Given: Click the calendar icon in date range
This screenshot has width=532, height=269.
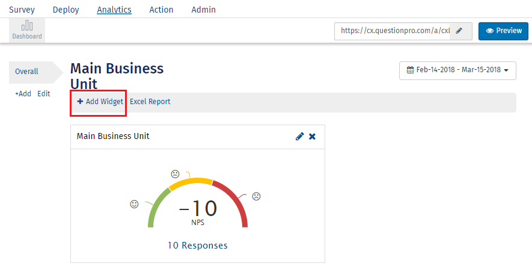Looking at the screenshot, I should 410,70.
